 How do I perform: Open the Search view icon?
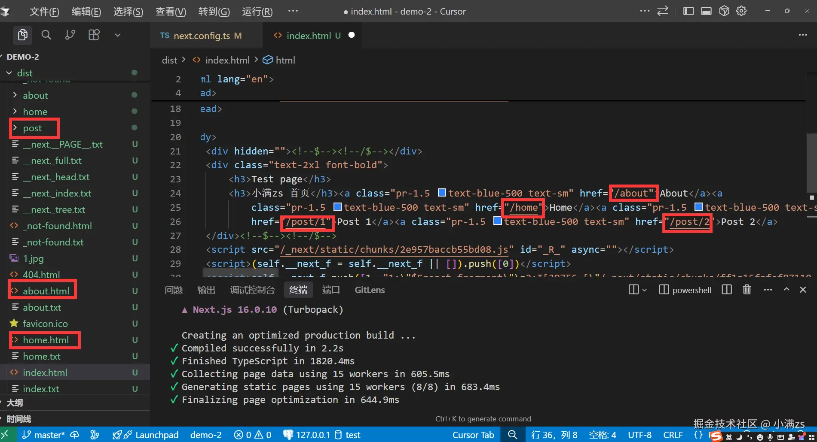[x=46, y=35]
